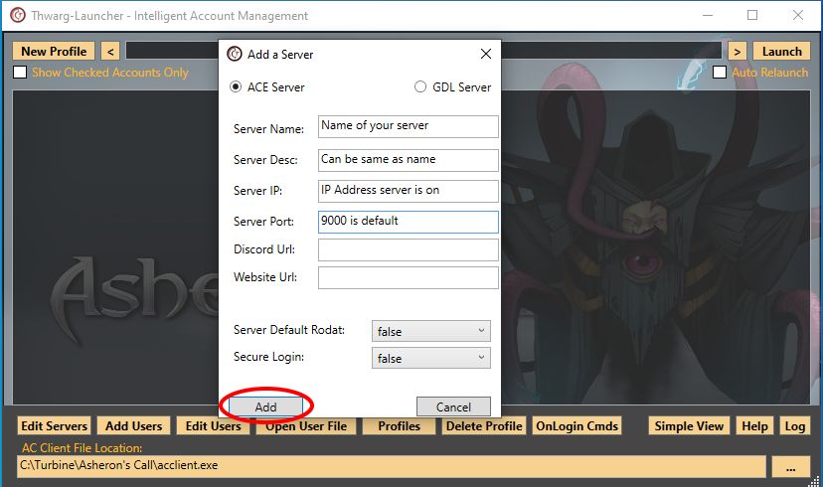
Task: Focus the Server Port field
Action: 408,222
